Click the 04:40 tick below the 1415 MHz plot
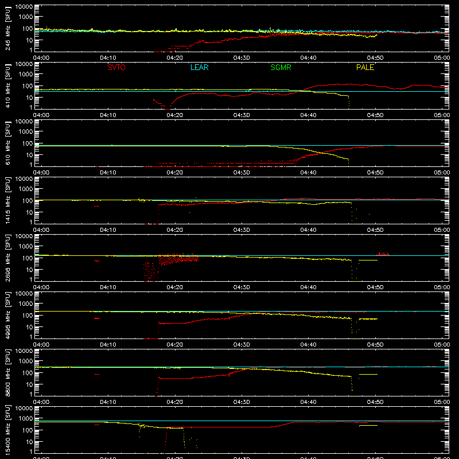Viewport: 459px width, 459px height. tap(308, 230)
